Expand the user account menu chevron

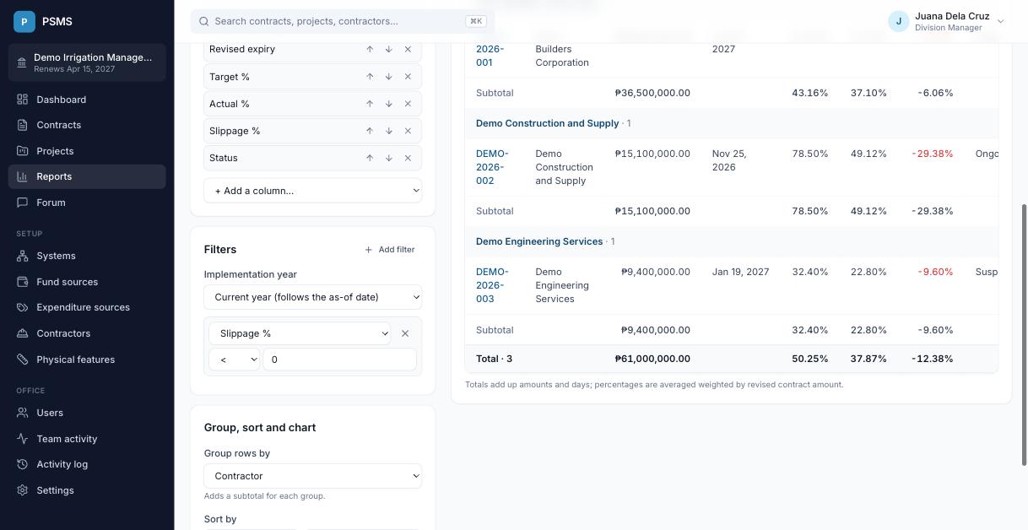click(1001, 21)
